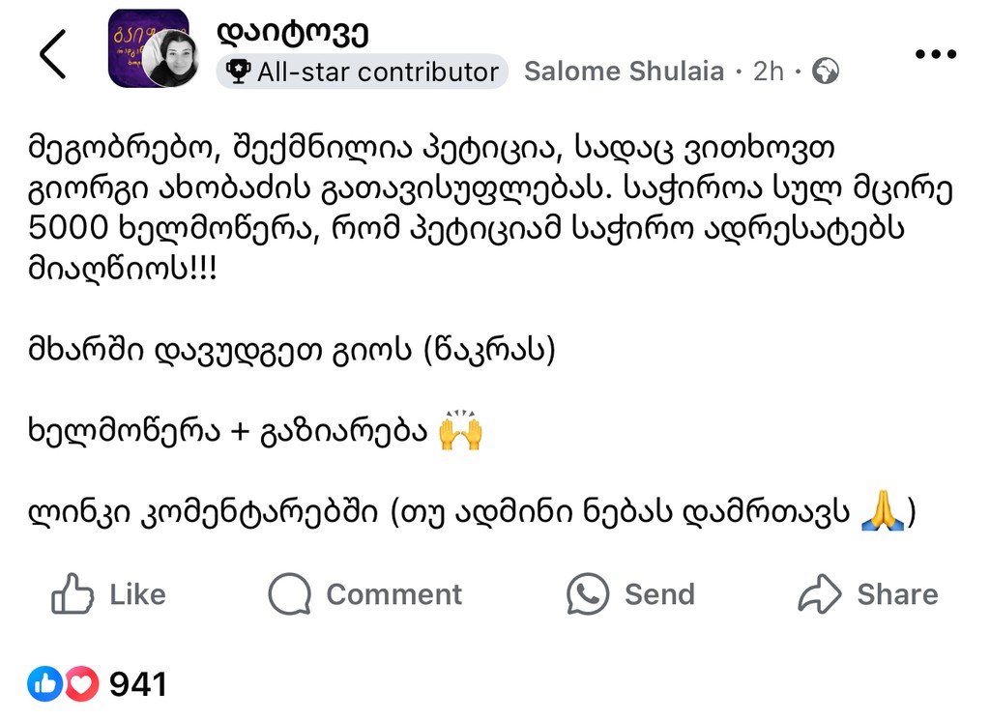Click the 941 reactions count

(138, 683)
